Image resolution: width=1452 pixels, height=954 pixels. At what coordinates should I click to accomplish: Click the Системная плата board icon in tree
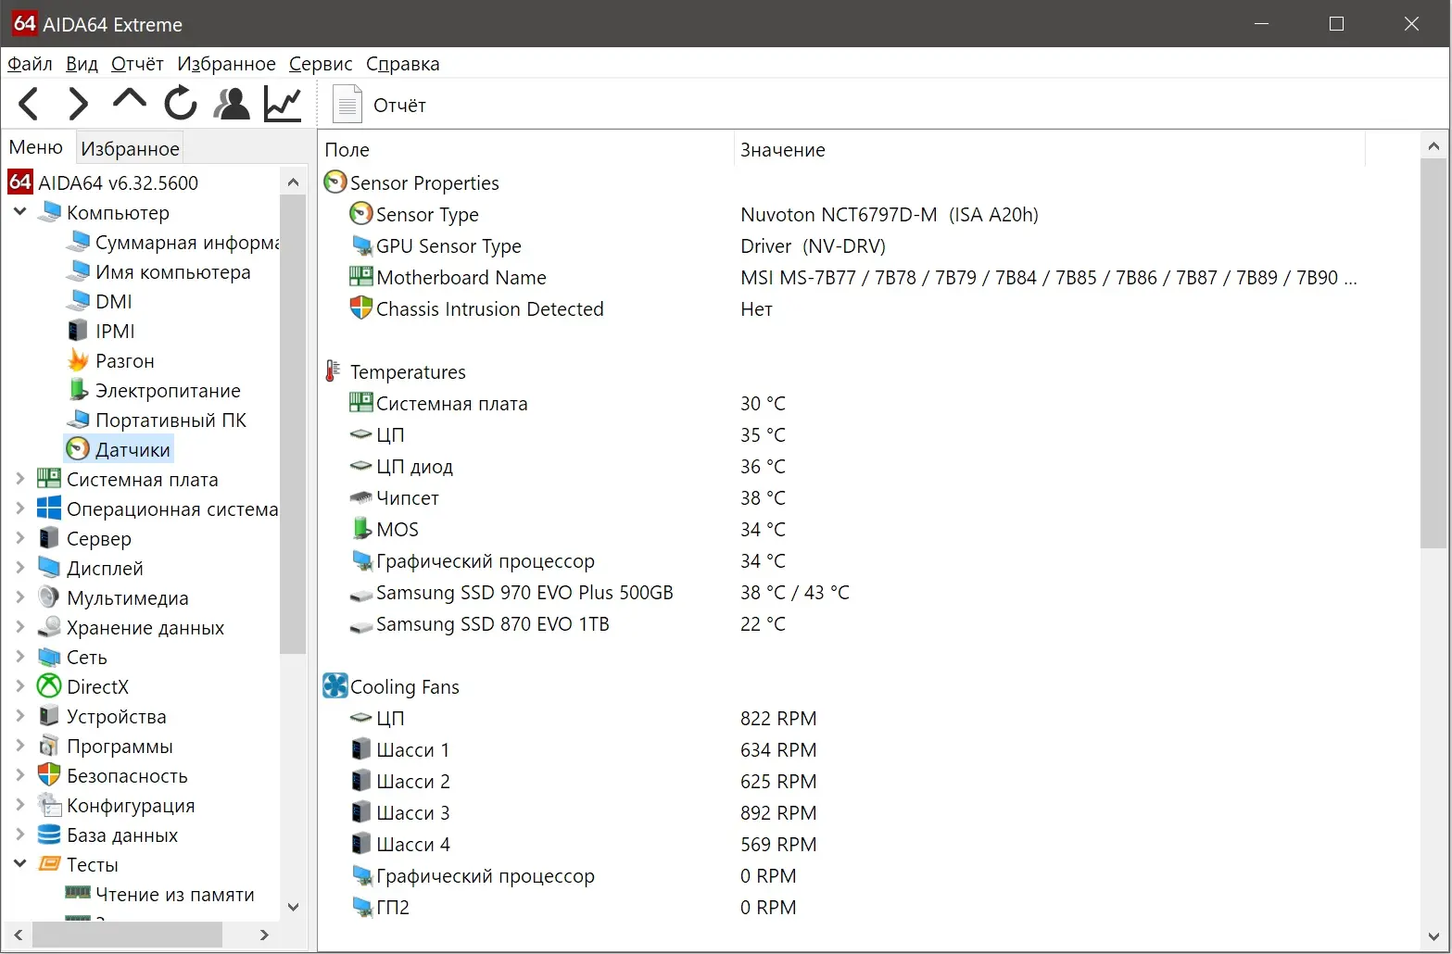49,479
